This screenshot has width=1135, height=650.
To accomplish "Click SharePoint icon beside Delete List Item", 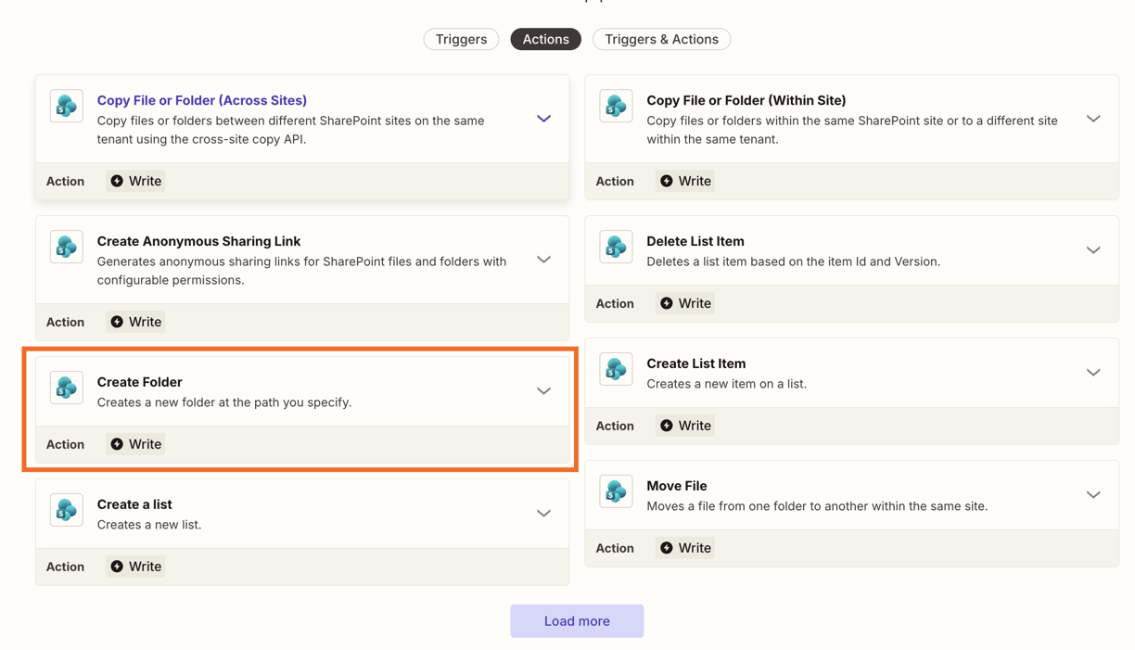I will tap(616, 247).
